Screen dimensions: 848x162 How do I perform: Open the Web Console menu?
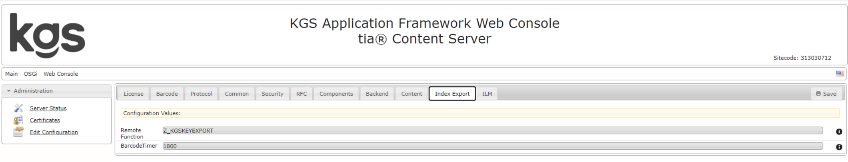(x=61, y=74)
